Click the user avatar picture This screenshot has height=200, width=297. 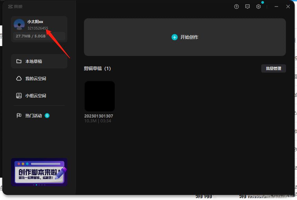(19, 24)
